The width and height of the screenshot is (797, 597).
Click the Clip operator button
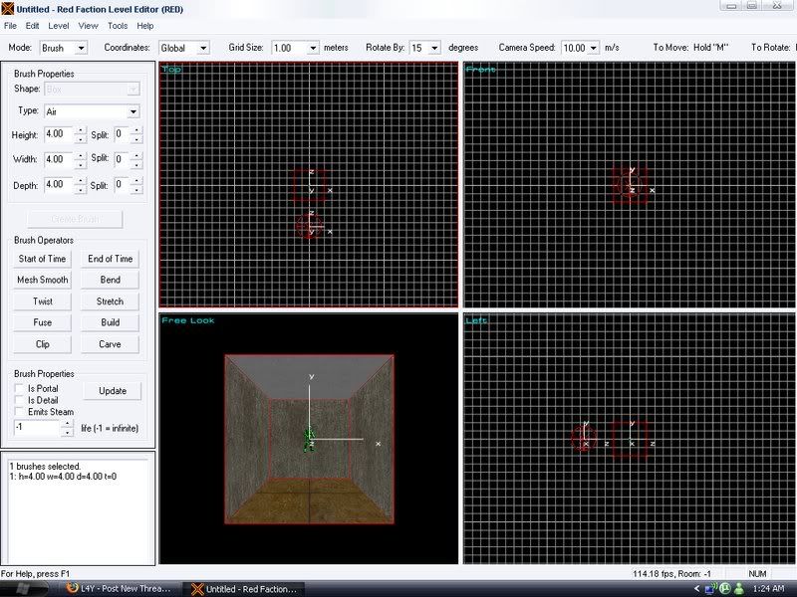(x=42, y=344)
